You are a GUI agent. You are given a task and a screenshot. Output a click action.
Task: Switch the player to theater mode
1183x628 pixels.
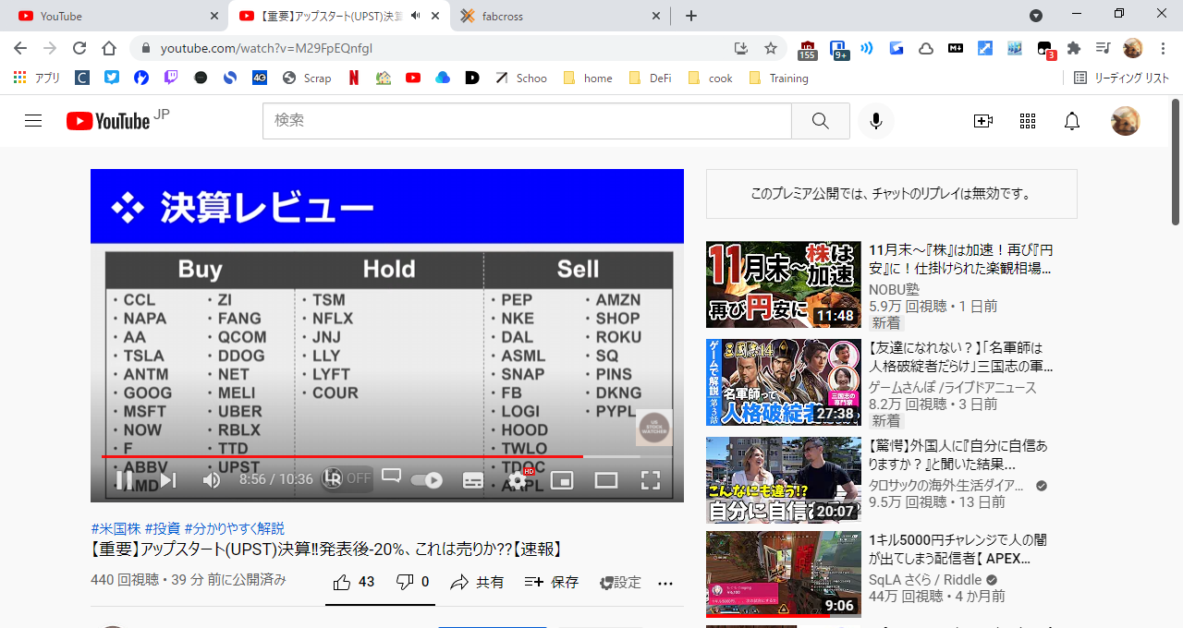(606, 480)
